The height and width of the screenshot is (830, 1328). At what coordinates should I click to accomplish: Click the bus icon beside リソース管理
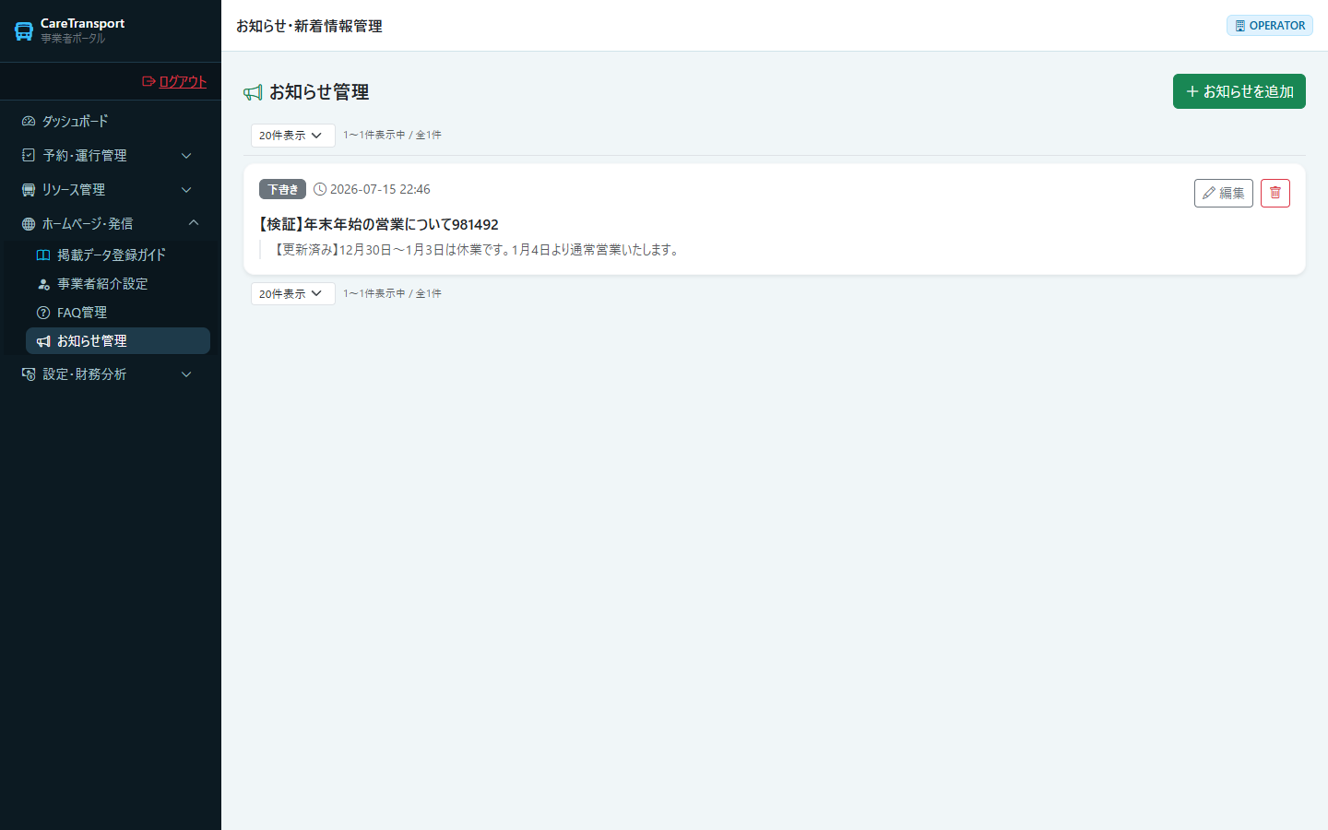[x=29, y=190]
